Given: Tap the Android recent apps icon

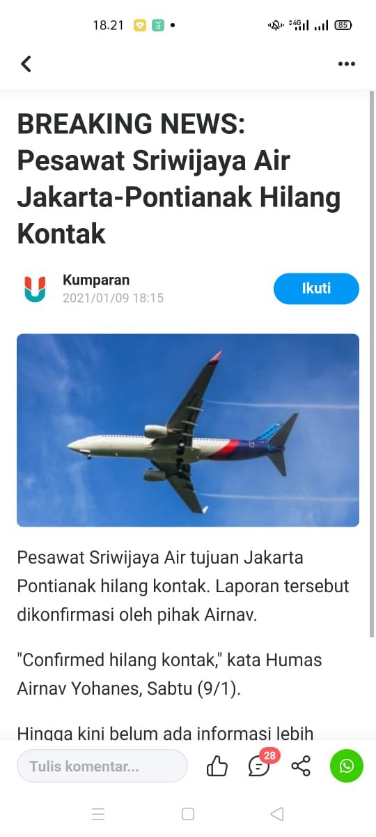Looking at the screenshot, I should tap(98, 813).
